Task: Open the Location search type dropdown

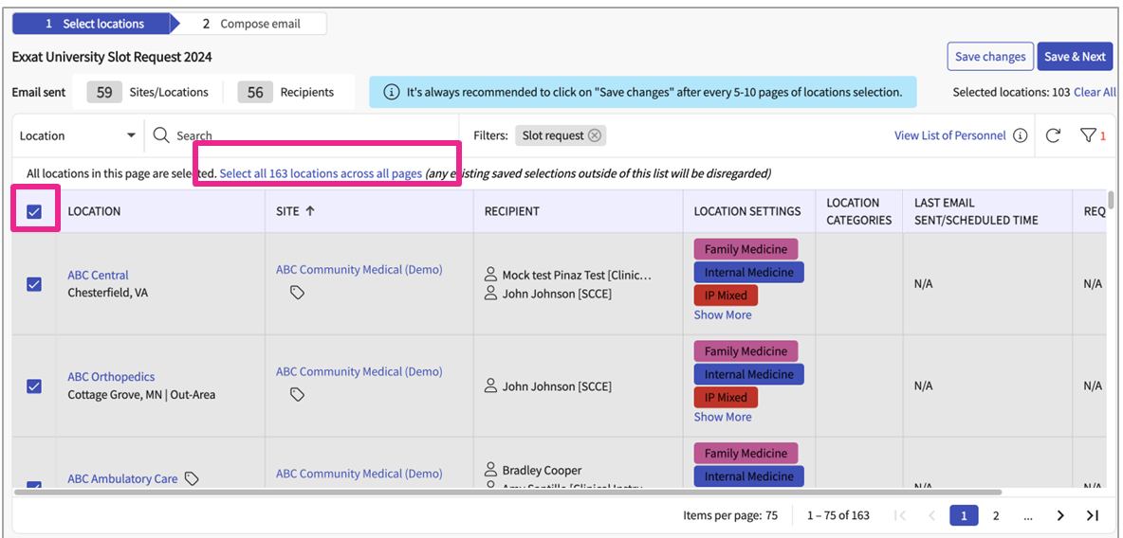Action: pyautogui.click(x=78, y=135)
